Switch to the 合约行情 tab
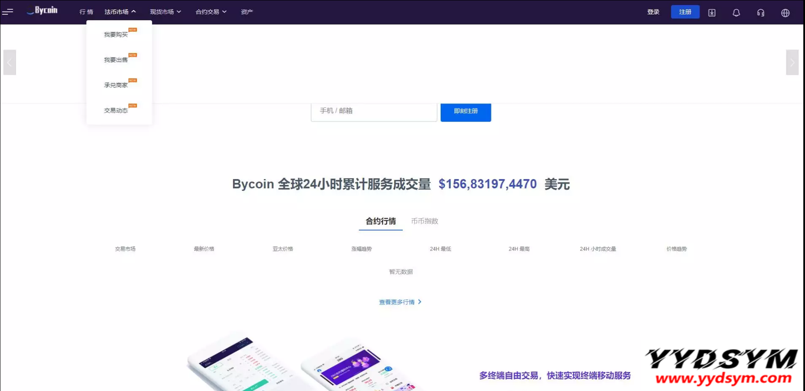805x391 pixels. click(381, 221)
